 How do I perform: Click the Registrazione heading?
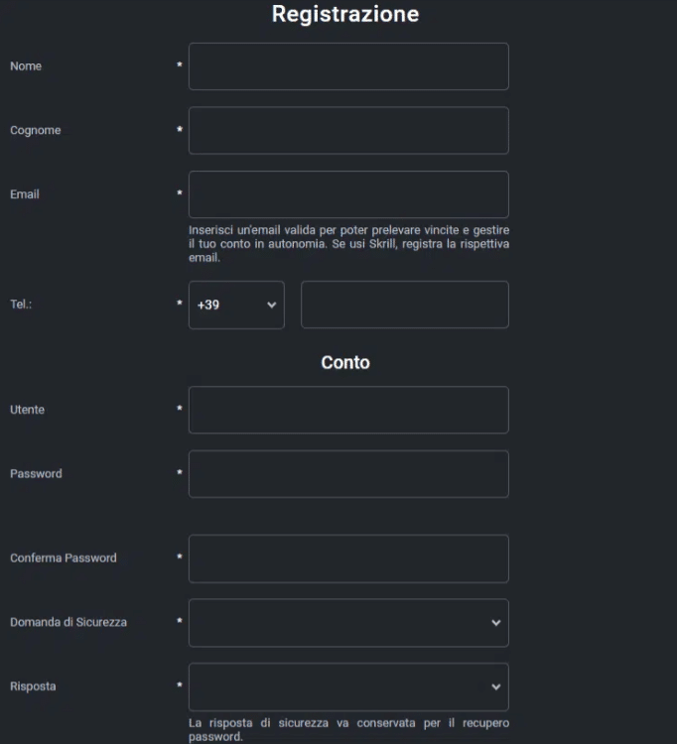345,14
